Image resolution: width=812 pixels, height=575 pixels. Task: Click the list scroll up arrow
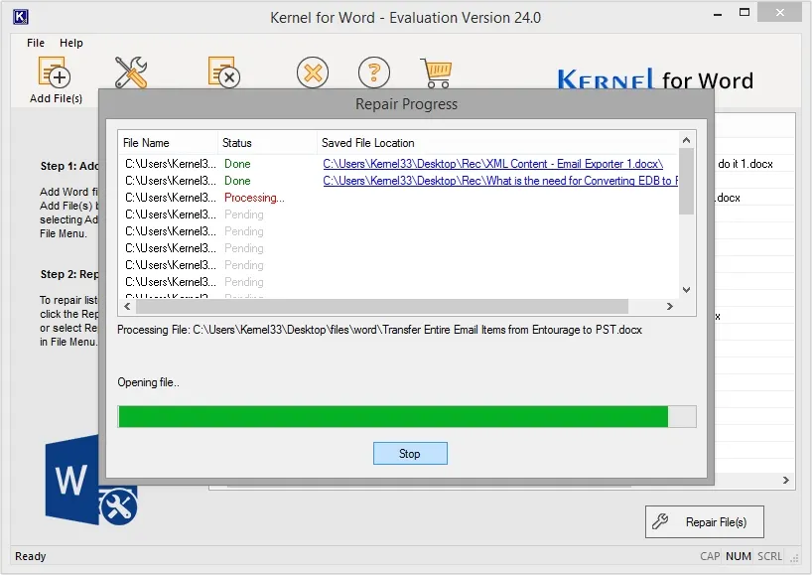686,140
